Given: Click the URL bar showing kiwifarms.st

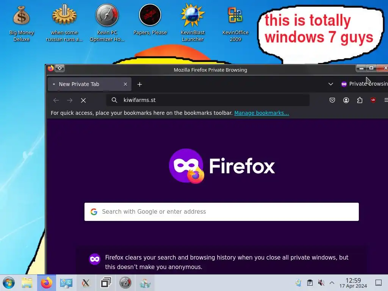Looking at the screenshot, I should pyautogui.click(x=208, y=100).
